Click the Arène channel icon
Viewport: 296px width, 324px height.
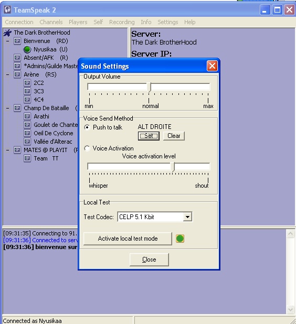coord(17,74)
